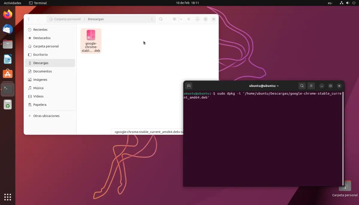Screen dimensions: 359x205
Task: Open system menu with power icon
Action: click(x=353, y=3)
